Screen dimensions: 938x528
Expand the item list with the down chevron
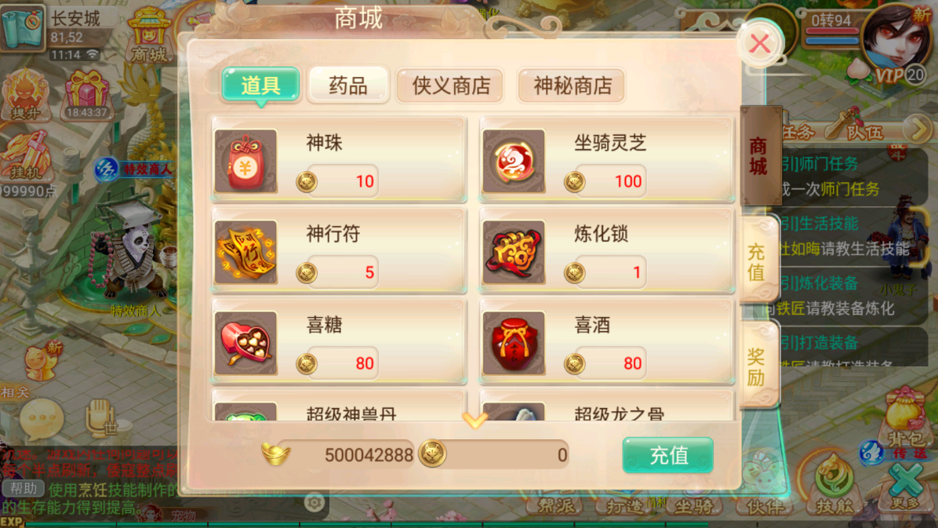tap(475, 421)
